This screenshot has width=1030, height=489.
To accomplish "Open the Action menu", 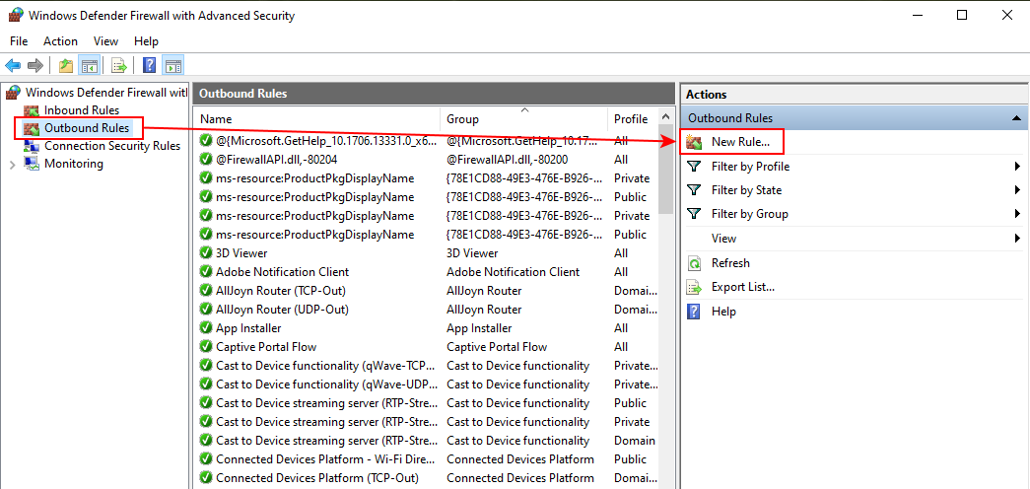I will tap(60, 40).
